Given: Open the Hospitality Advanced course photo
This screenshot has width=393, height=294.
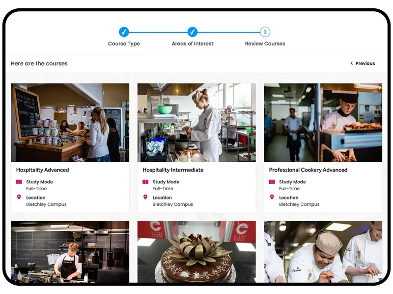Looking at the screenshot, I should pos(70,122).
